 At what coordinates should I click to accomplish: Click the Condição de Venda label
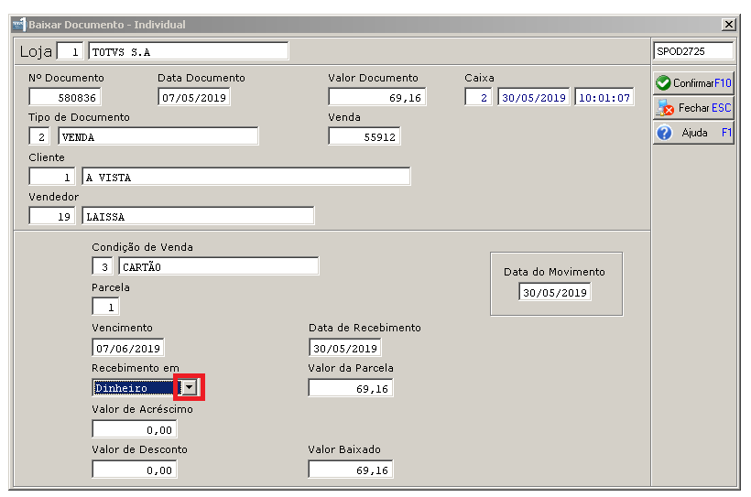142,247
